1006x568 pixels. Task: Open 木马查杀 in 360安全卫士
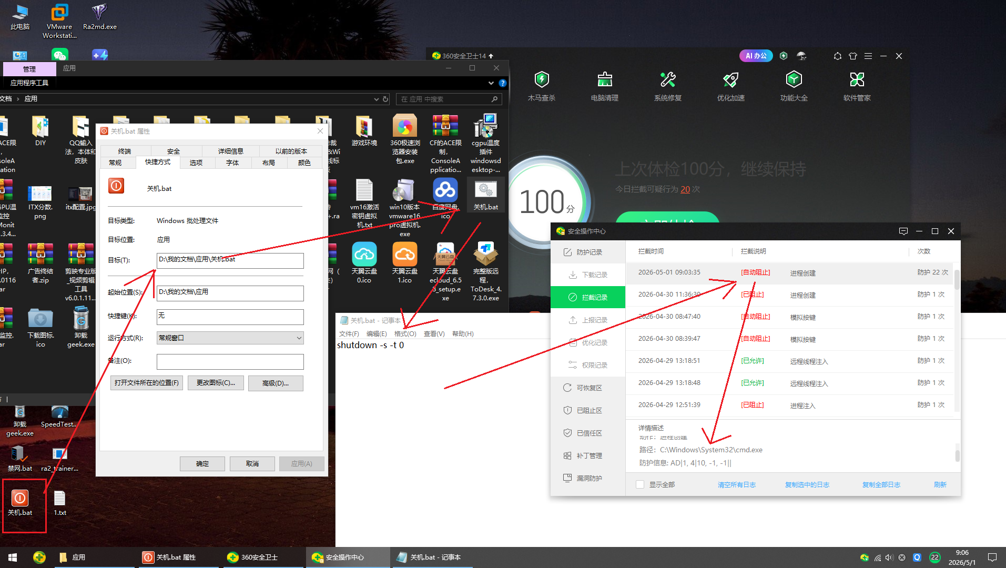click(x=542, y=86)
